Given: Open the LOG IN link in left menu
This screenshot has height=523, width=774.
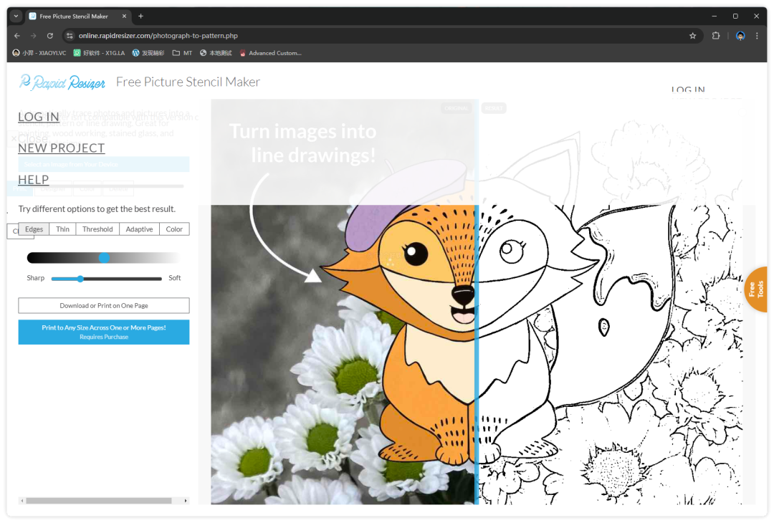Looking at the screenshot, I should pyautogui.click(x=39, y=117).
